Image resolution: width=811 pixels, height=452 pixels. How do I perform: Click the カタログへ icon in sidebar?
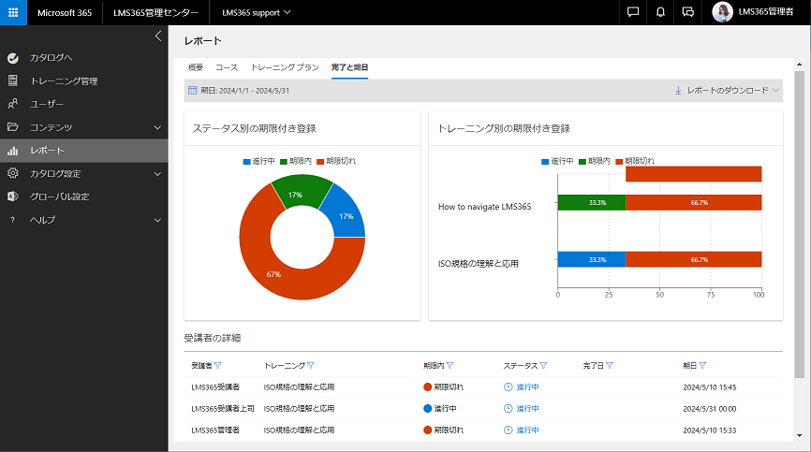pos(13,58)
